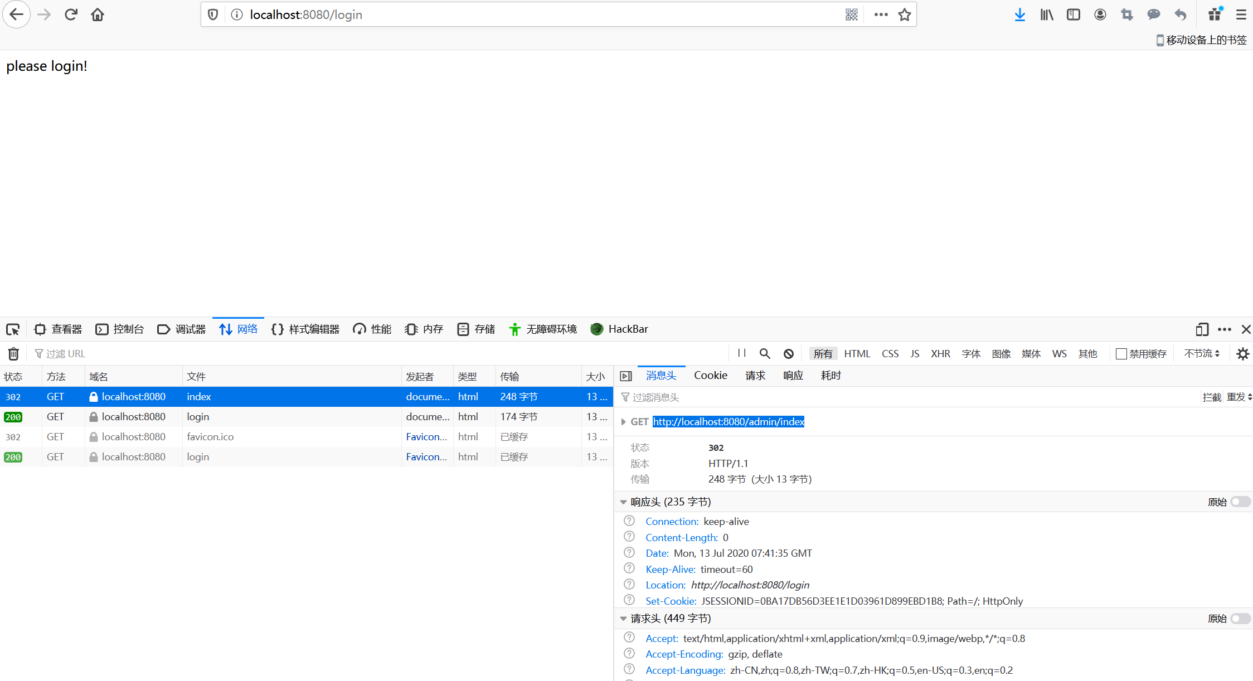Open the Cookie details tab
This screenshot has width=1253, height=681.
tap(710, 376)
